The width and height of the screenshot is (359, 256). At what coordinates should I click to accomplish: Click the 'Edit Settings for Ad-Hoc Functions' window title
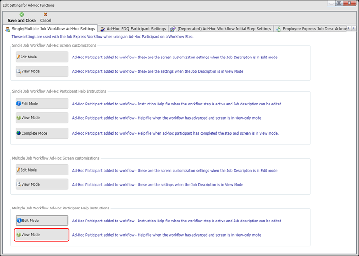coord(28,5)
